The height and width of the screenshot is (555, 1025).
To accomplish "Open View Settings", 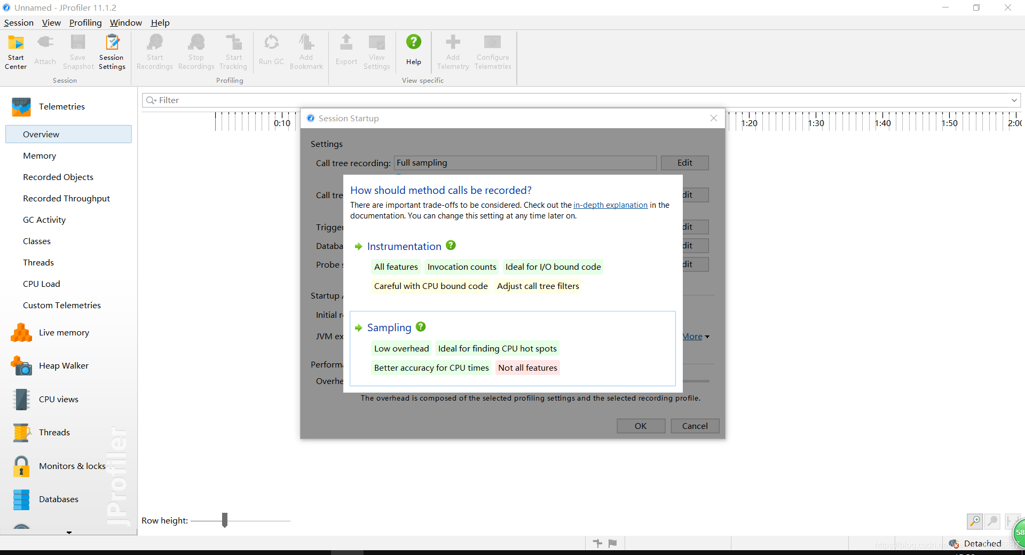I will (376, 51).
